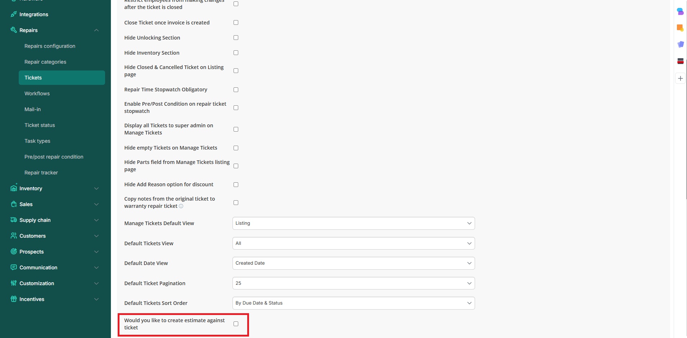Viewport: 687px width, 338px height.
Task: Collapse the Repairs menu chevron
Action: tap(96, 30)
